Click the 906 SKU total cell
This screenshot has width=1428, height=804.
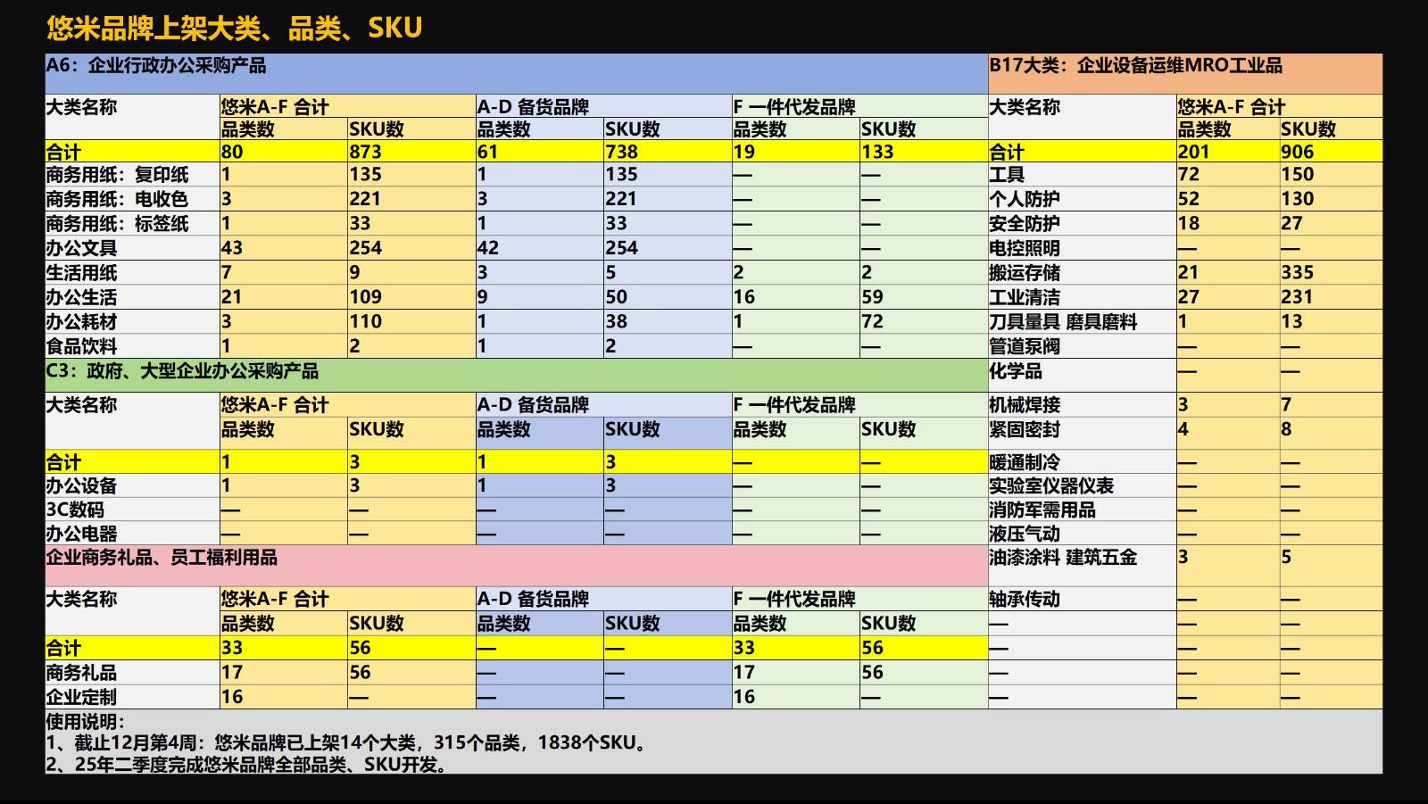click(x=1298, y=152)
